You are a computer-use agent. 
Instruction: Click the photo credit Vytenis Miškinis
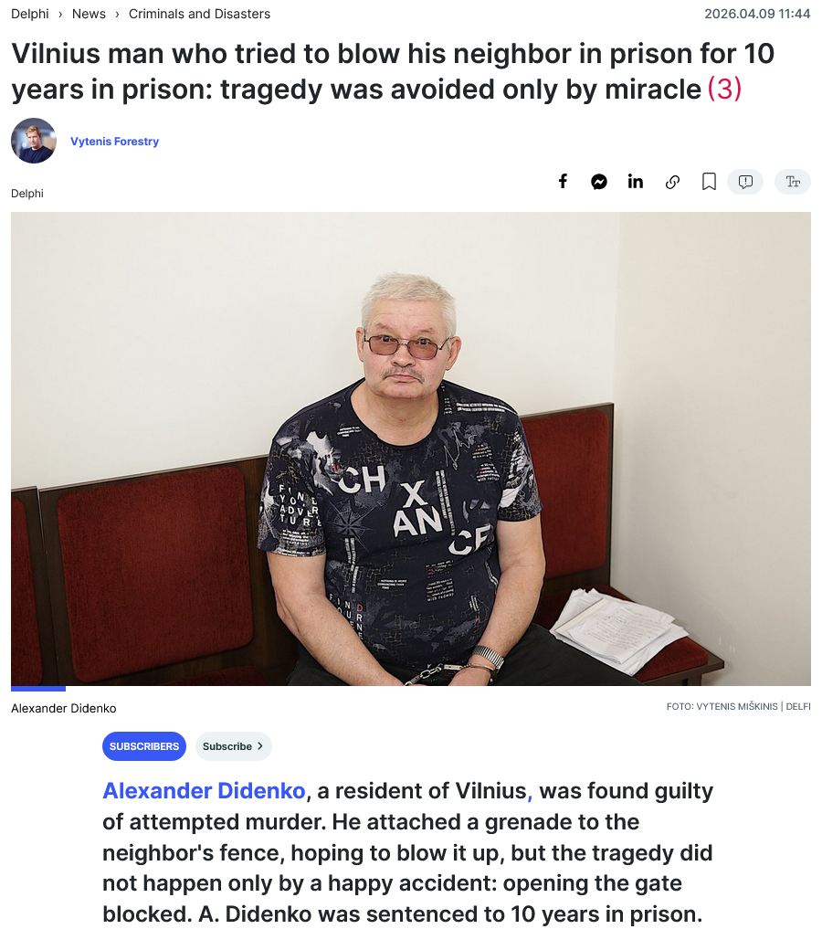point(738,706)
